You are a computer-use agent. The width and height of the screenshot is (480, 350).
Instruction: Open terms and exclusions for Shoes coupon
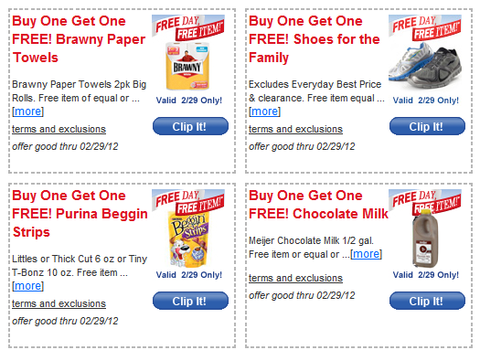pyautogui.click(x=295, y=129)
